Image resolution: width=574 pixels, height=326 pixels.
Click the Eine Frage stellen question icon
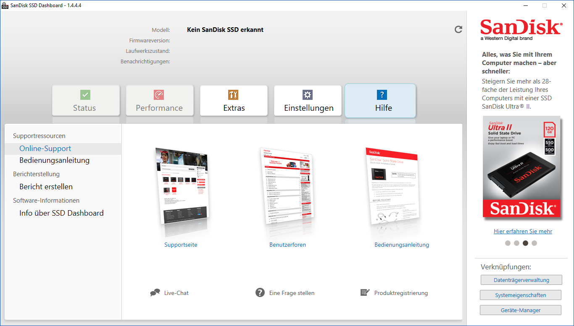pos(260,292)
